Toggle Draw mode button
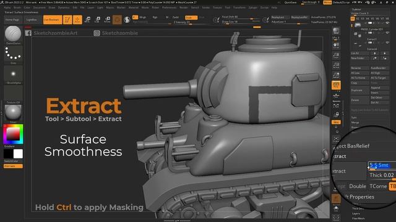 [x=77, y=20]
